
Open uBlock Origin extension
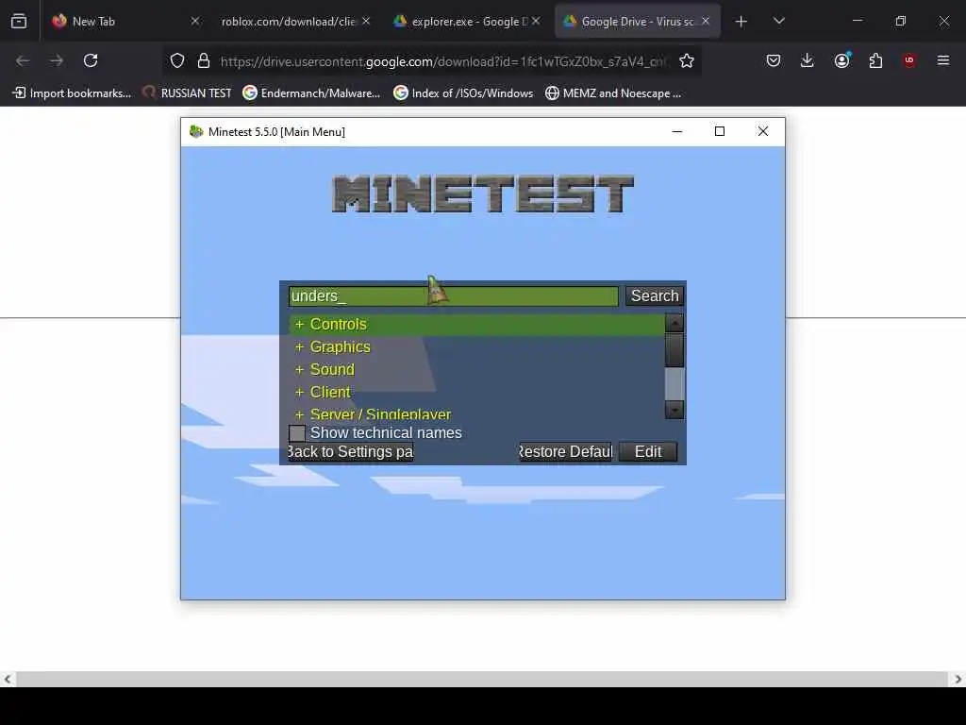(909, 60)
